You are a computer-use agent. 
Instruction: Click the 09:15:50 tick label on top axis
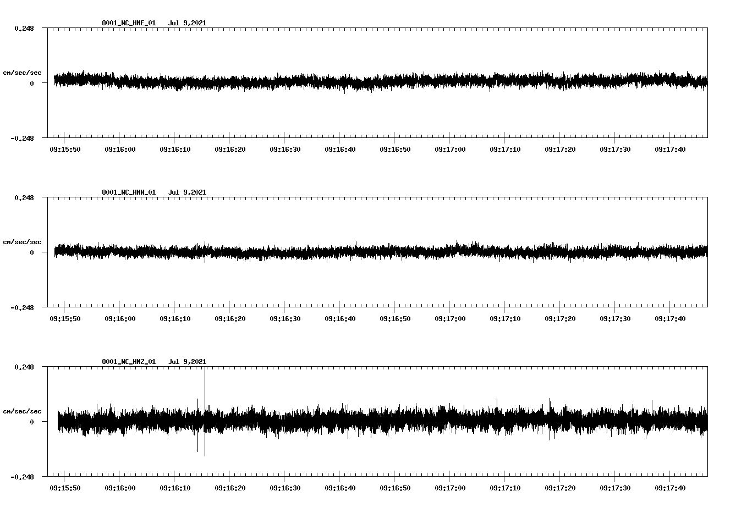[64, 148]
